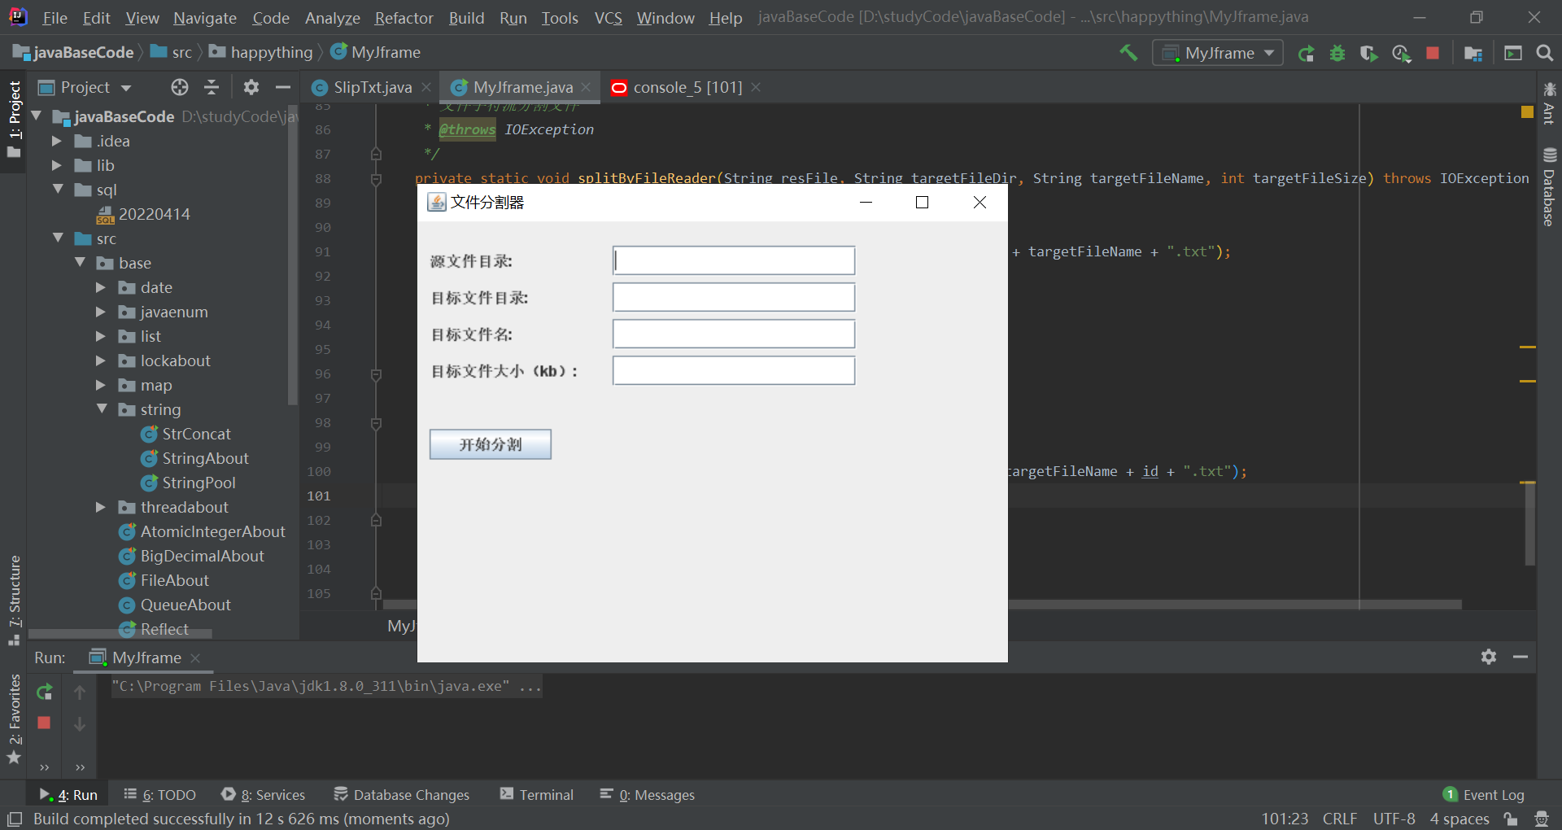
Task: Expand the .idea folder
Action: tap(57, 141)
